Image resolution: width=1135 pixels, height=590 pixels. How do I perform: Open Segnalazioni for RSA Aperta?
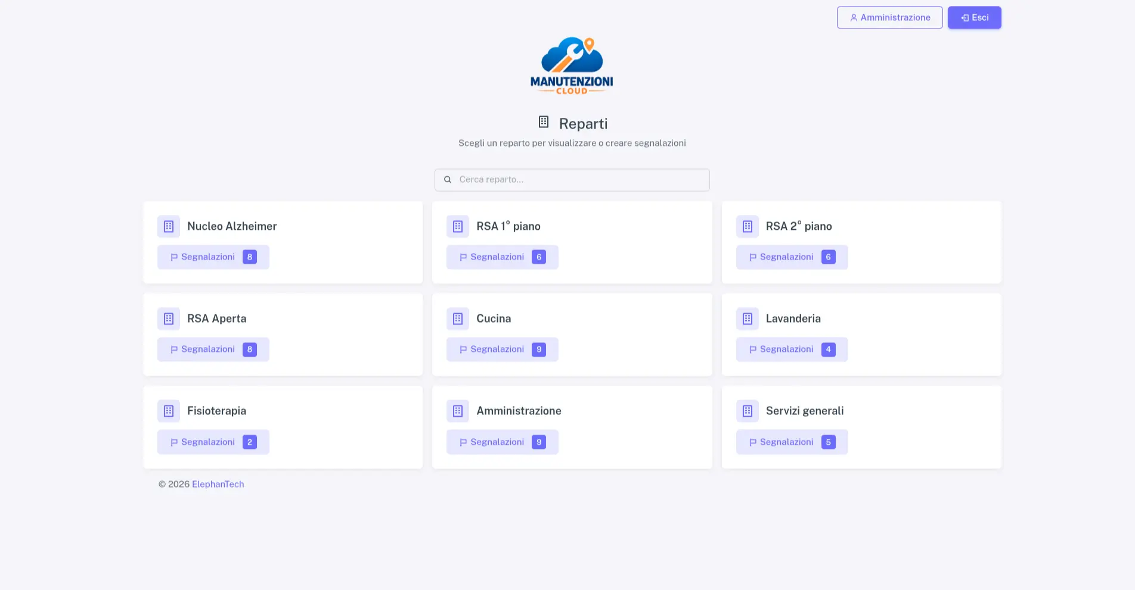[213, 349]
